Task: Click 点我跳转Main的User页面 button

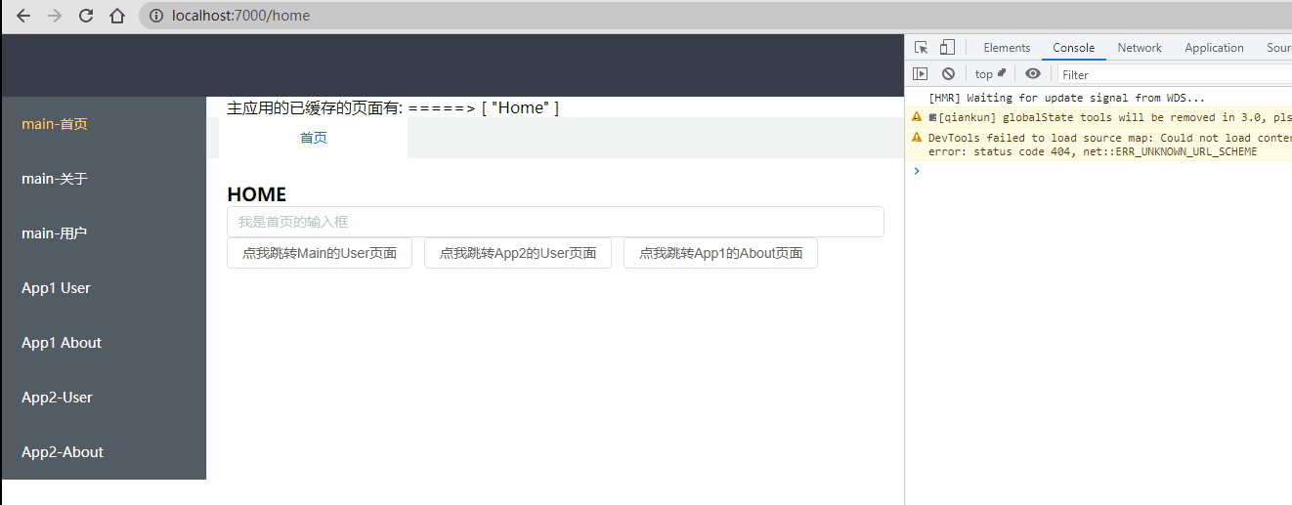Action: pyautogui.click(x=320, y=253)
